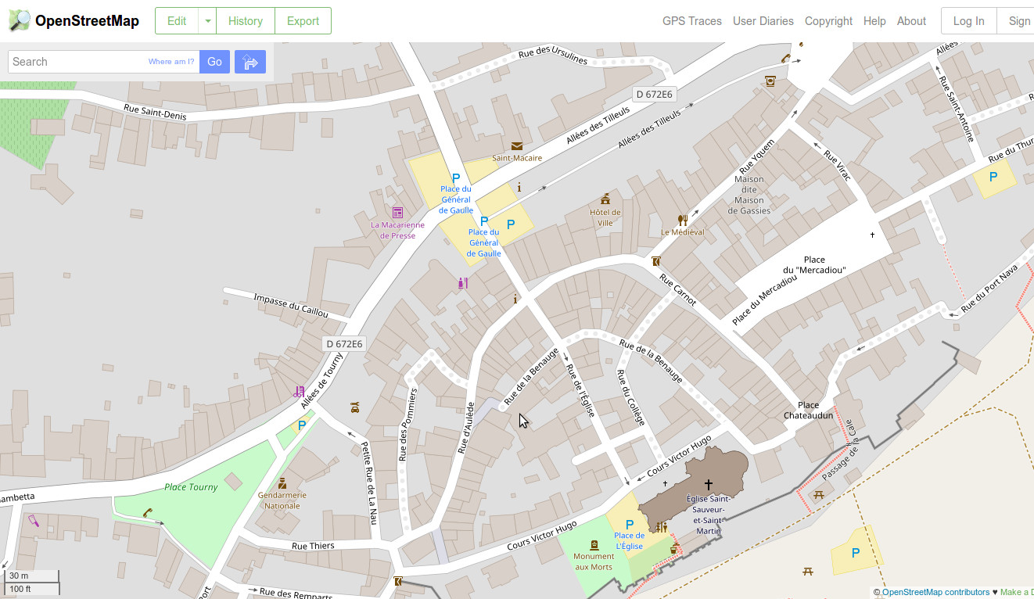
Task: Click the OpenStreetMap title text
Action: 87,21
